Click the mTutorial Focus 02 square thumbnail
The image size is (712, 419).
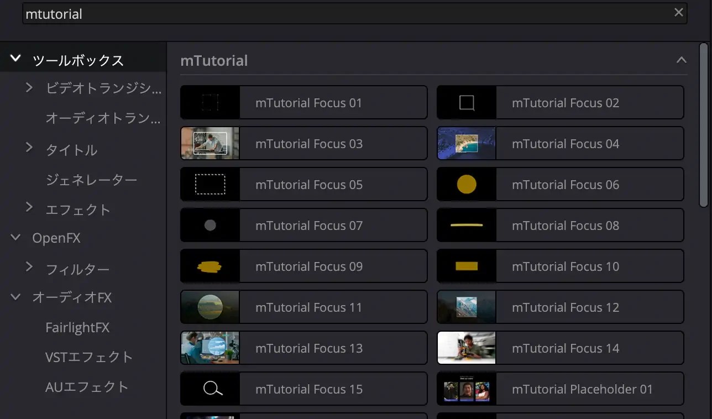click(x=467, y=102)
